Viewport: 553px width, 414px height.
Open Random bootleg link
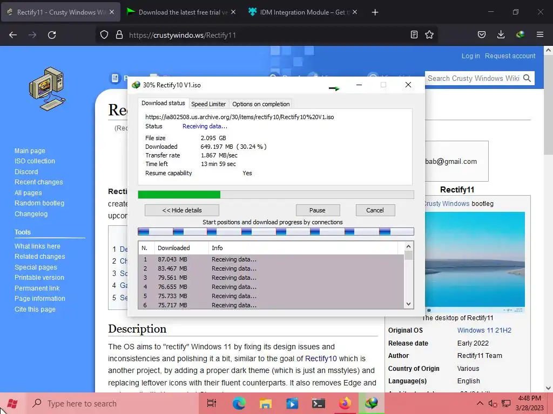[x=39, y=203]
